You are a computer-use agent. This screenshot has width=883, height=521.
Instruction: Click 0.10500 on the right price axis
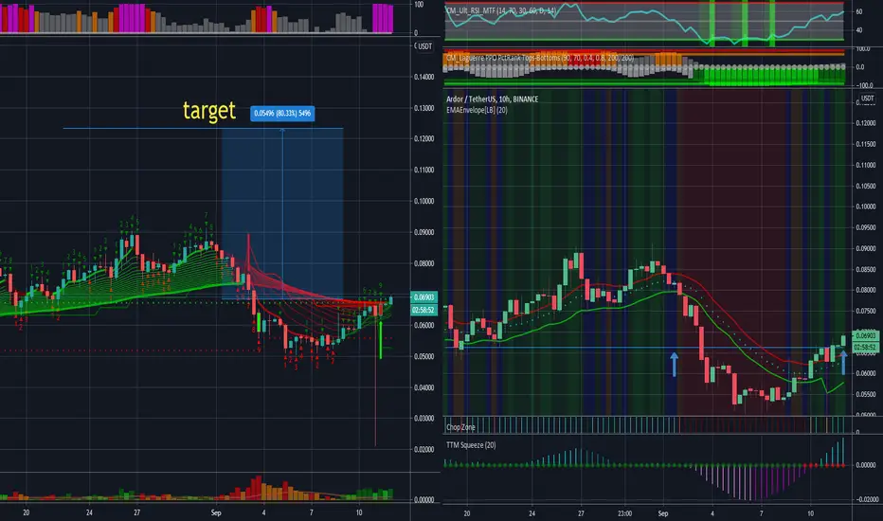tap(866, 186)
